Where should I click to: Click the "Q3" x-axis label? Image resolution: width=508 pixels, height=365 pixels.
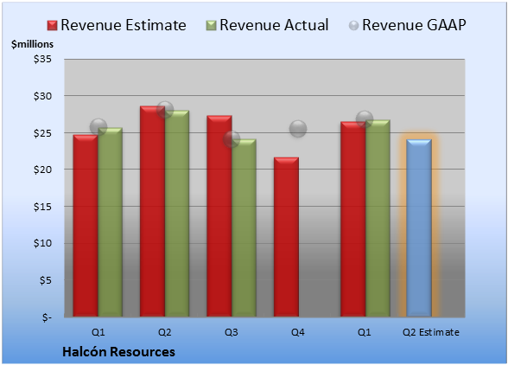(x=232, y=332)
